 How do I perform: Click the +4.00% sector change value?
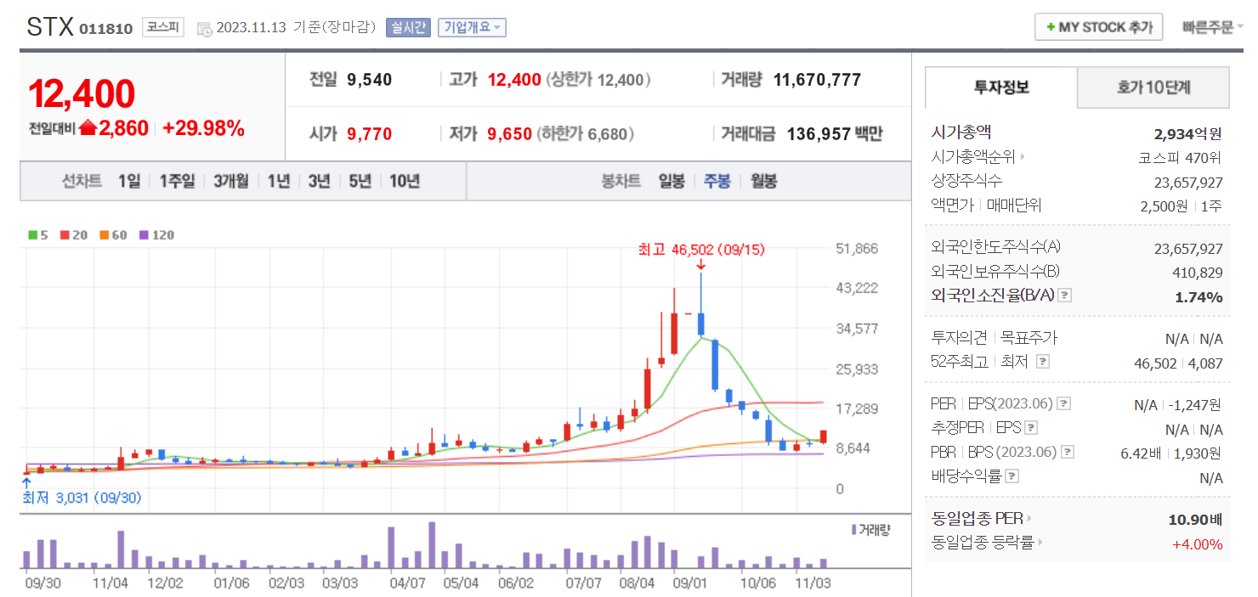click(1197, 543)
